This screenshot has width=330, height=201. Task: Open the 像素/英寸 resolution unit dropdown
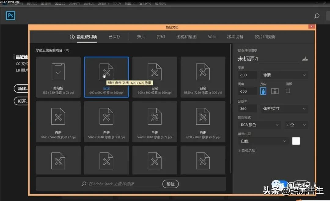pos(284,108)
